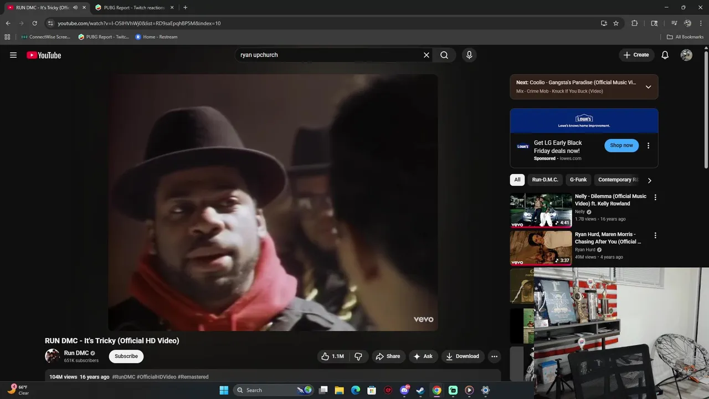The height and width of the screenshot is (399, 709).
Task: Show more filter chips with right arrow
Action: pyautogui.click(x=650, y=180)
